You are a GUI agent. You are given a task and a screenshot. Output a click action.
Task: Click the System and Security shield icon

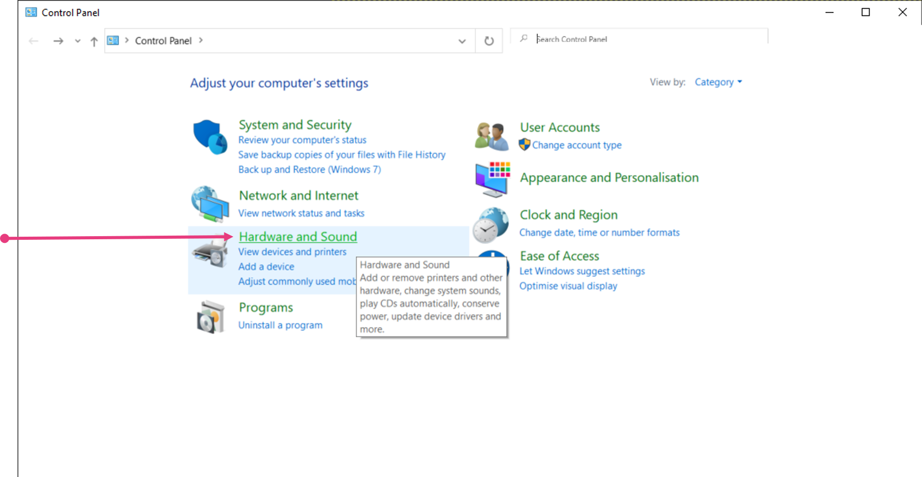pyautogui.click(x=210, y=137)
